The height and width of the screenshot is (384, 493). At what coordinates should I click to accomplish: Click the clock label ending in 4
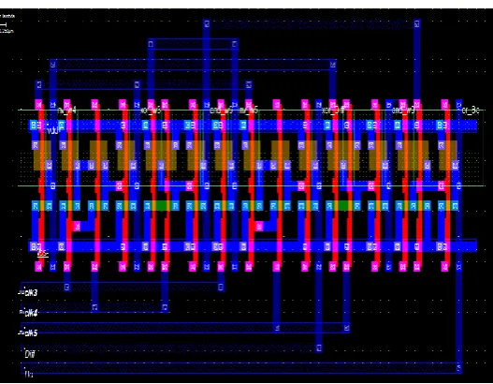pos(31,313)
